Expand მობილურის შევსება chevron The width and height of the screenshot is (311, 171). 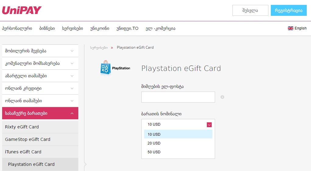click(x=72, y=51)
